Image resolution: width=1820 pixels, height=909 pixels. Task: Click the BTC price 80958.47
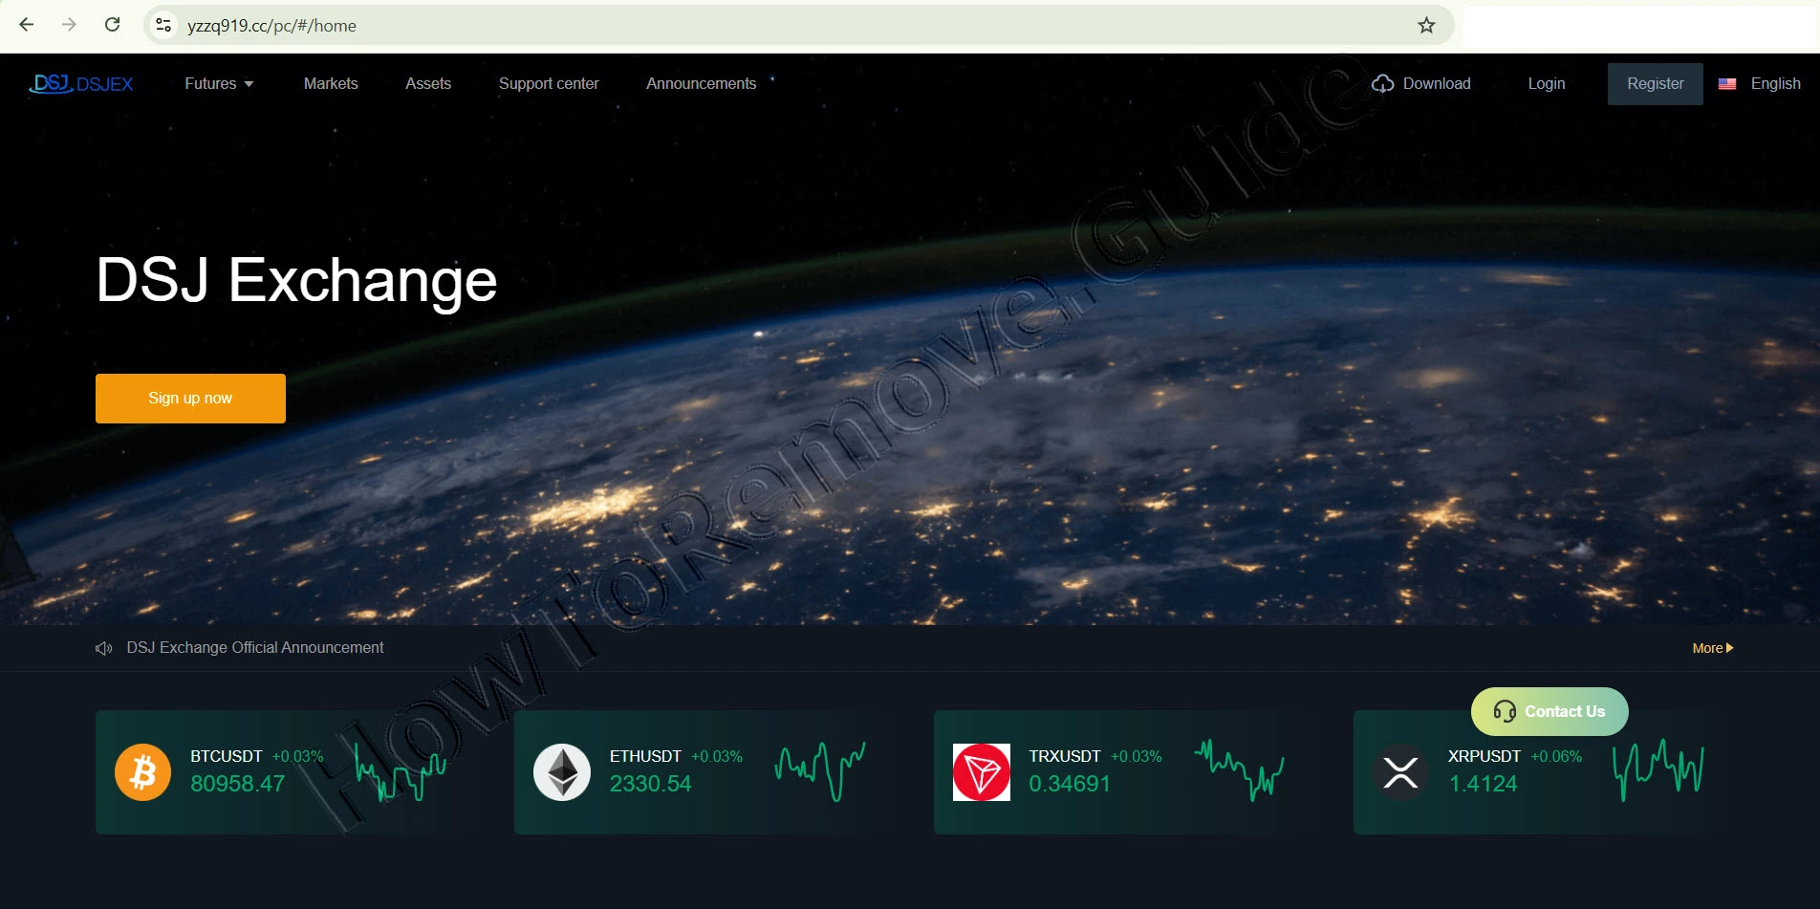(x=237, y=784)
